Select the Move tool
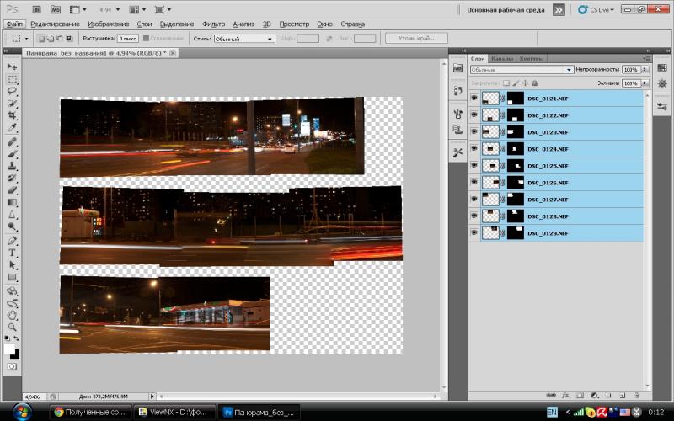 coord(12,67)
